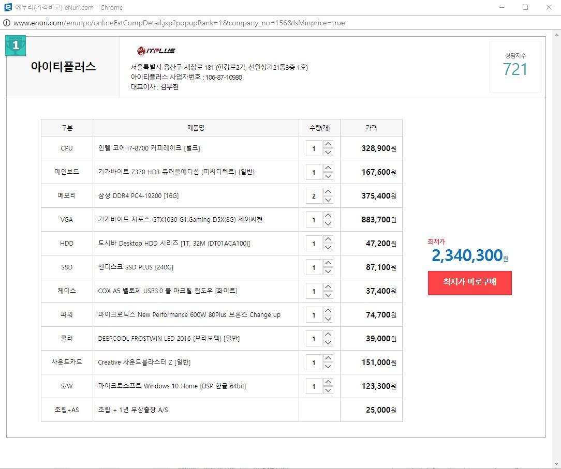Increase CPU quantity with up arrow
Screen dimensions: 561x469
[328, 144]
